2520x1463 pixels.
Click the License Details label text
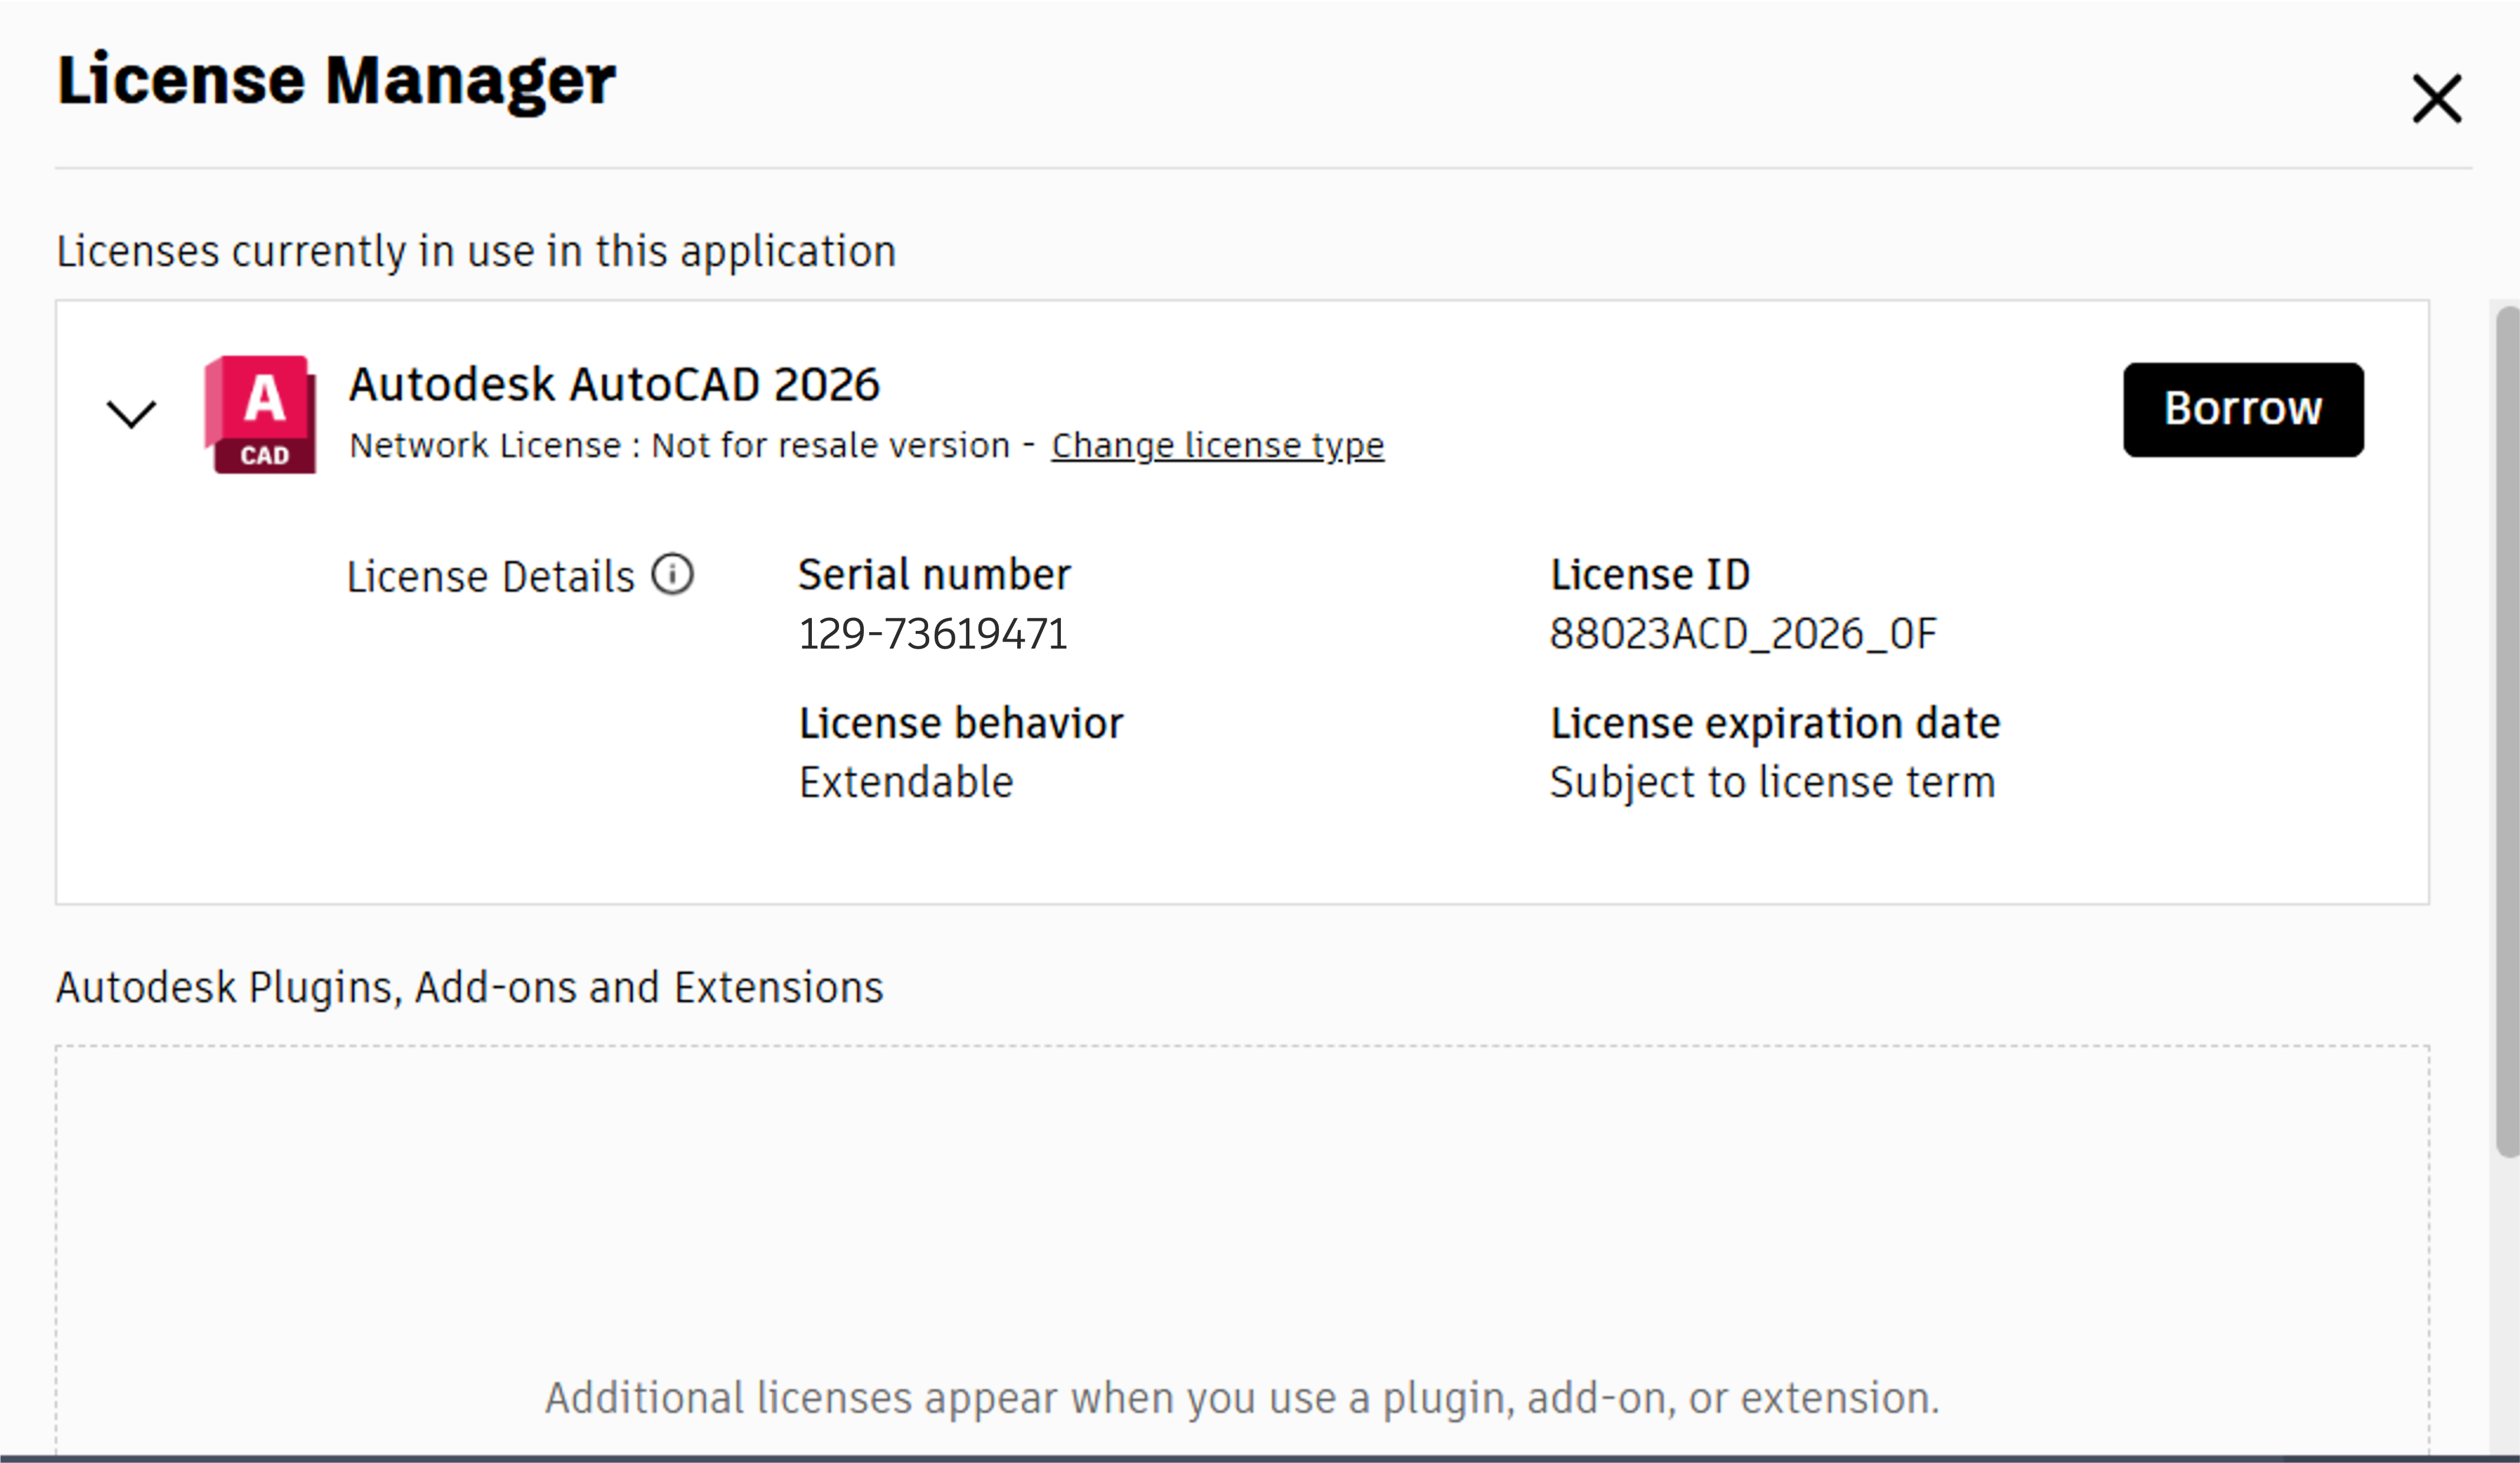(490, 577)
